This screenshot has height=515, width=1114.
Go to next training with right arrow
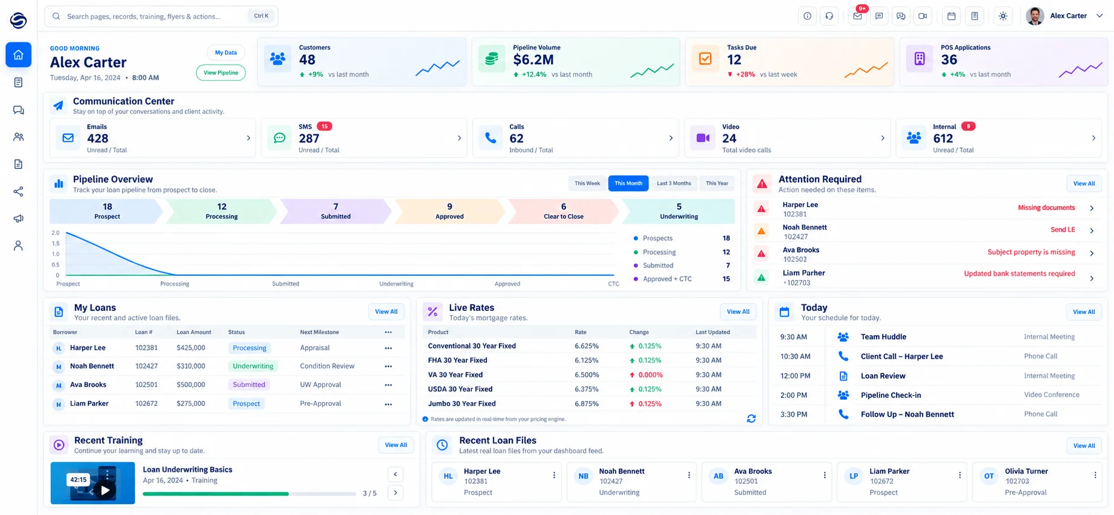396,493
